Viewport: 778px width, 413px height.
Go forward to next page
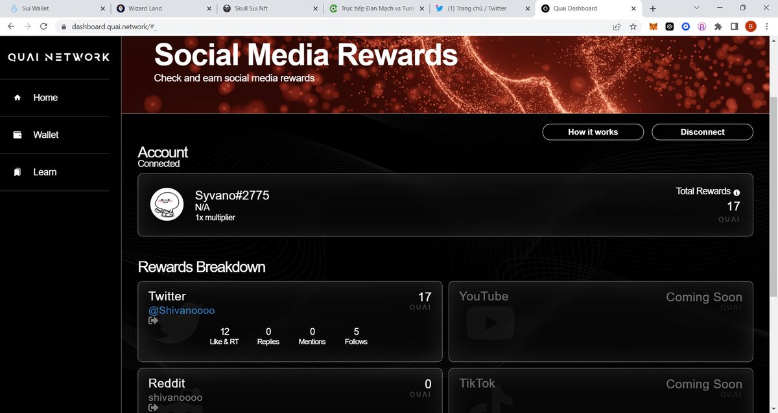(x=27, y=27)
